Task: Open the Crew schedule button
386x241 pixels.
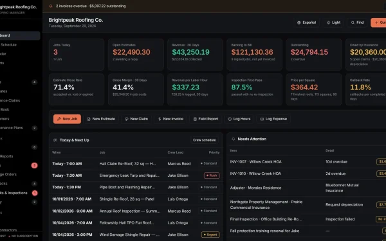Action: [205, 140]
